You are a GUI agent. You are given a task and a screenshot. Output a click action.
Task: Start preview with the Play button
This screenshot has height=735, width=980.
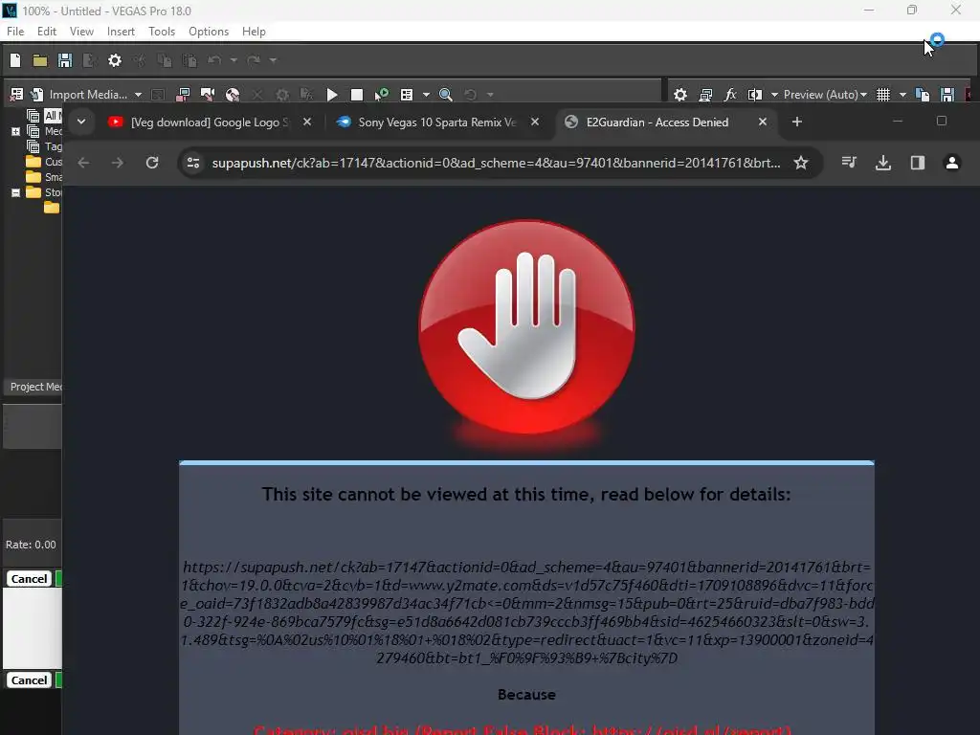coord(332,95)
